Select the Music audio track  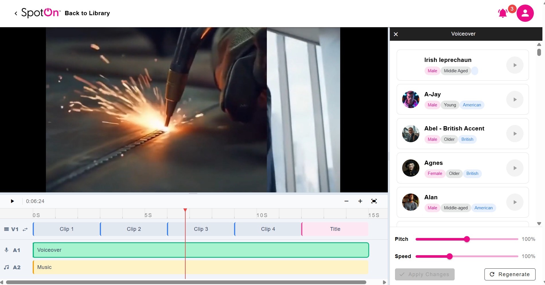(x=201, y=267)
